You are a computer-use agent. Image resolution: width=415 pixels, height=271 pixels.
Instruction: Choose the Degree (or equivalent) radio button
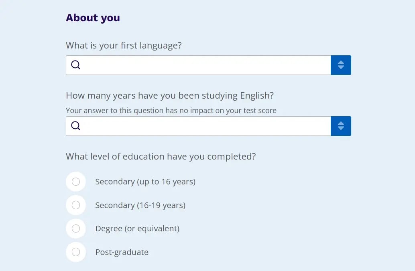tap(76, 229)
